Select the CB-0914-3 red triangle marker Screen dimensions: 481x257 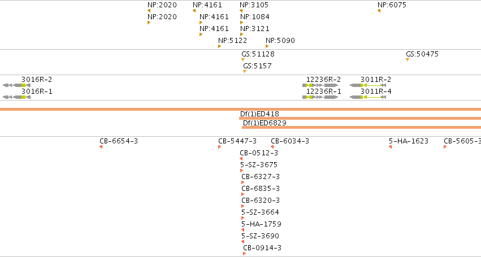[245, 254]
